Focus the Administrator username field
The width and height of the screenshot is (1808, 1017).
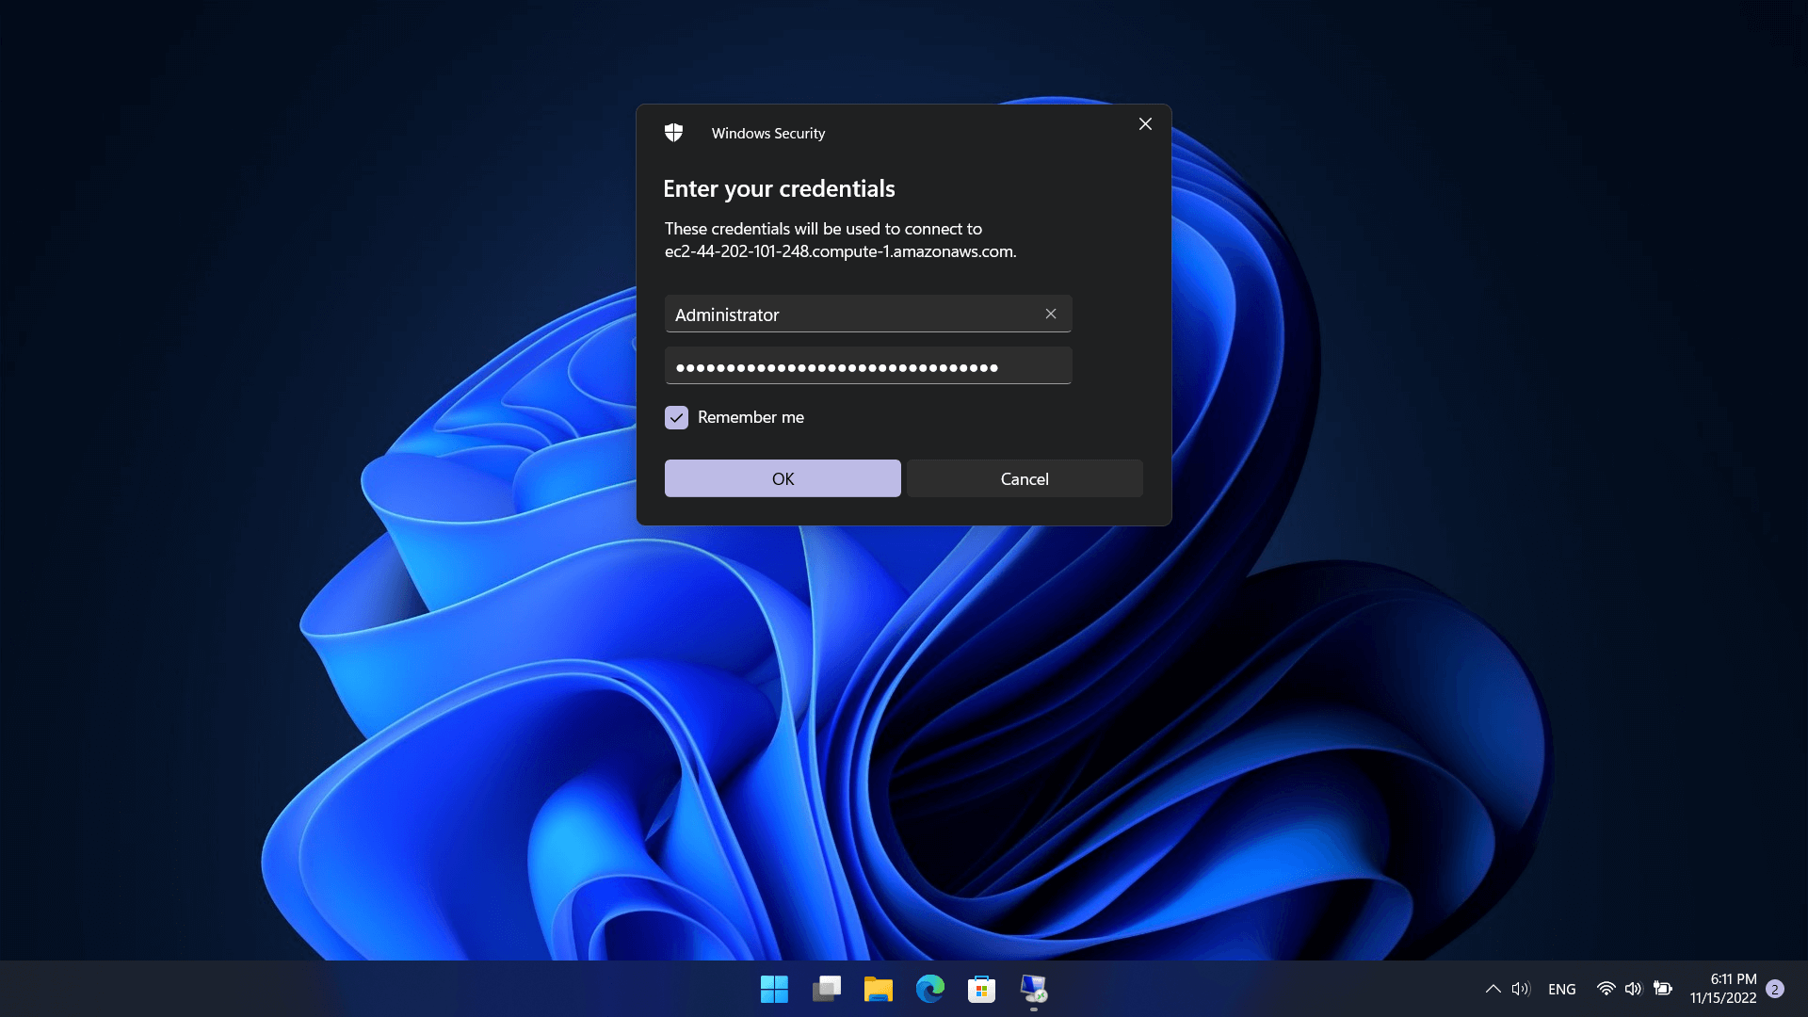868,314
